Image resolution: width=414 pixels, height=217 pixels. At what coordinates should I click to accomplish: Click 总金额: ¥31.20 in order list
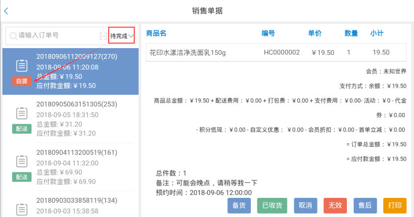coord(59,124)
